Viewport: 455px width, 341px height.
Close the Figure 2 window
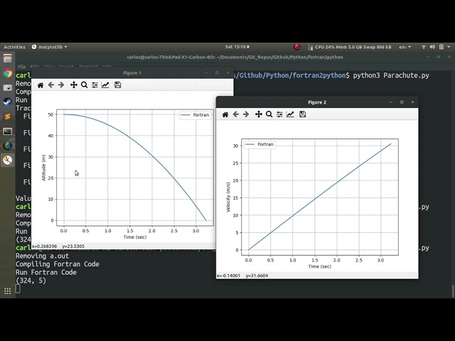[412, 102]
